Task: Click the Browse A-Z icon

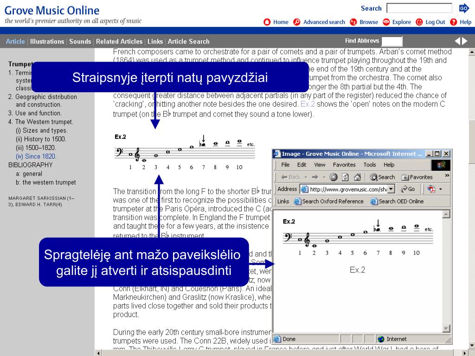Action: click(x=353, y=22)
